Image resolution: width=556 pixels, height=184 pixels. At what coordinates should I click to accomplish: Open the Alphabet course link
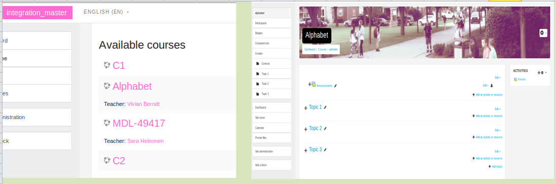[132, 86]
